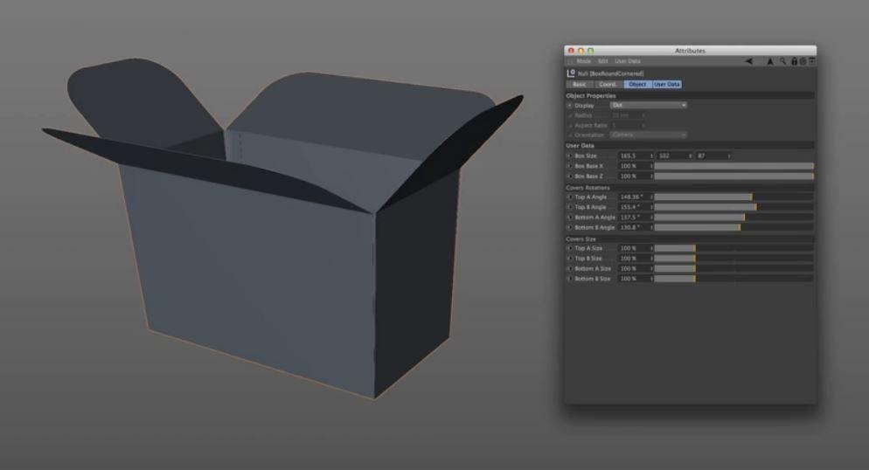Click the grip handle left of Mode
Screen dimensions: 869x470
click(x=568, y=61)
